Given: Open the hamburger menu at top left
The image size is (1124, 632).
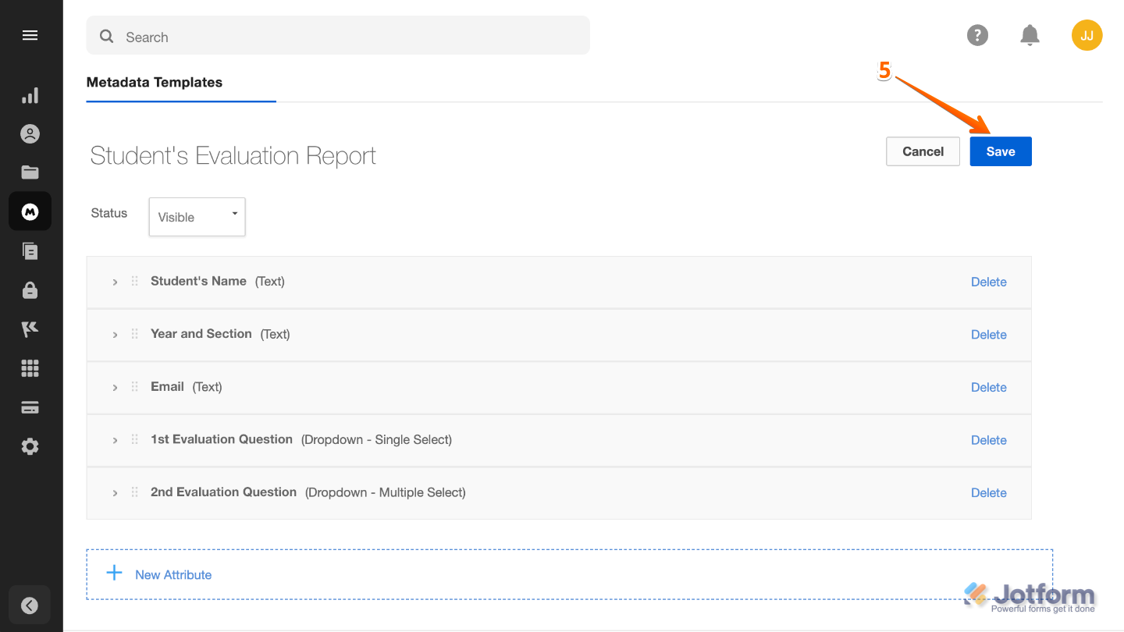Looking at the screenshot, I should [30, 34].
